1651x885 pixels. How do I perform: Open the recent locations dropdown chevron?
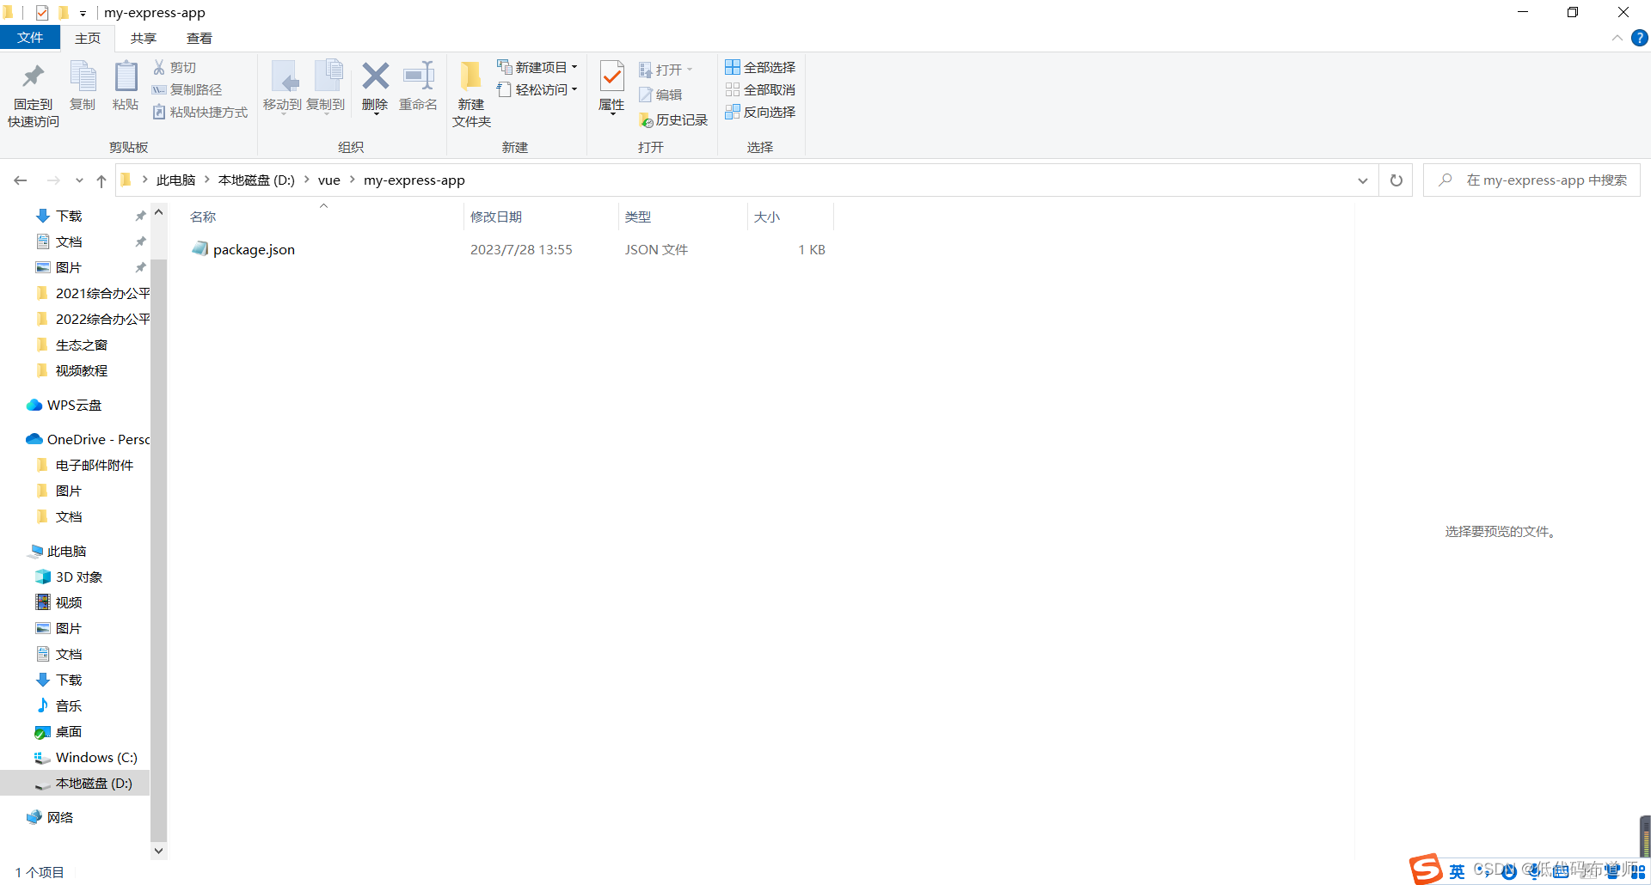coord(79,180)
